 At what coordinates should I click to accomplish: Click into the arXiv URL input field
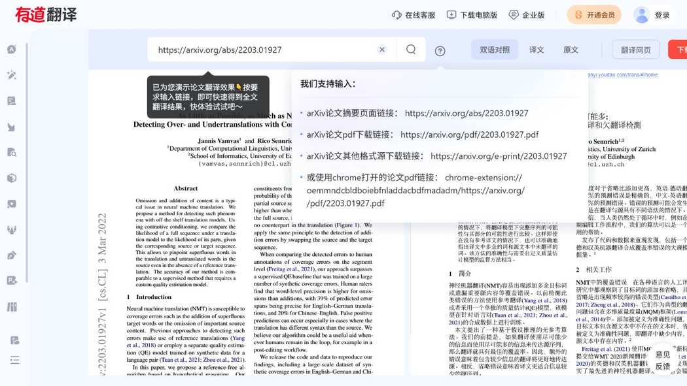[263, 50]
